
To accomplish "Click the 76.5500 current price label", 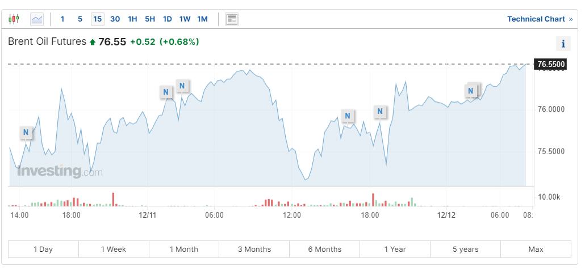I will coord(551,65).
